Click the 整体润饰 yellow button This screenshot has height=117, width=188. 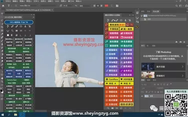pyautogui.click(x=117, y=25)
